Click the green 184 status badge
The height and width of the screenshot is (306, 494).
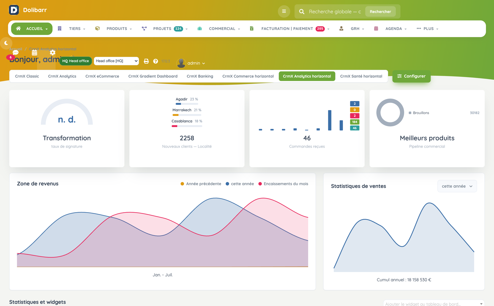click(x=355, y=122)
